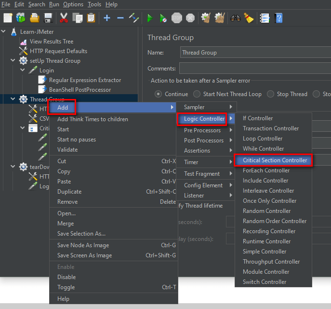This screenshot has height=309, width=331.
Task: Click the Clear results broom icon
Action: coord(206,18)
